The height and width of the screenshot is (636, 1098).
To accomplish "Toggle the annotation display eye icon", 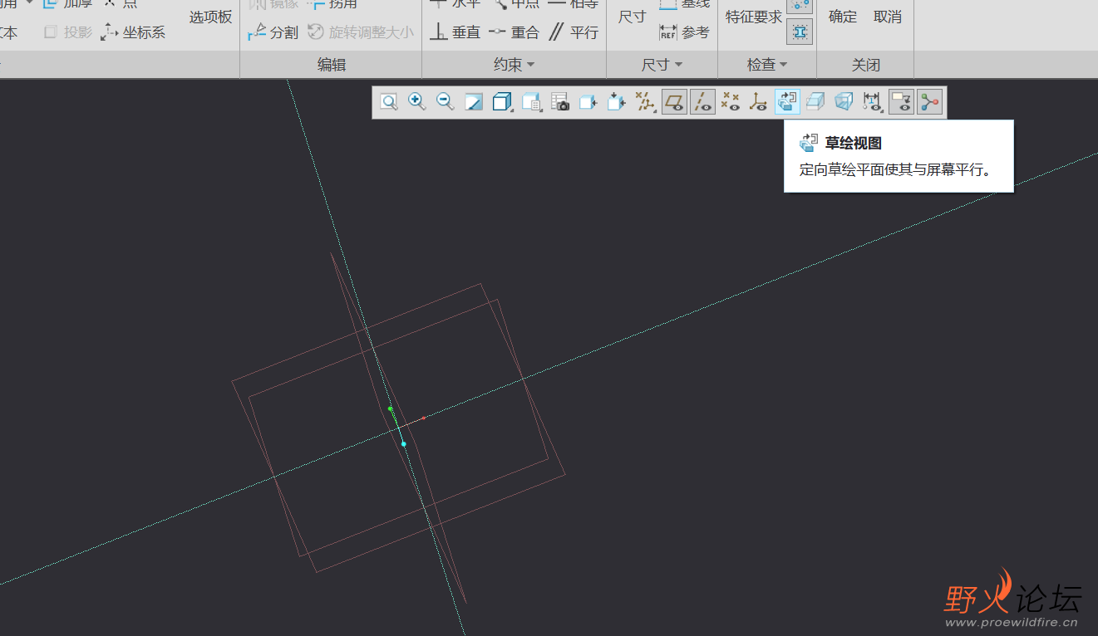I will tap(901, 102).
